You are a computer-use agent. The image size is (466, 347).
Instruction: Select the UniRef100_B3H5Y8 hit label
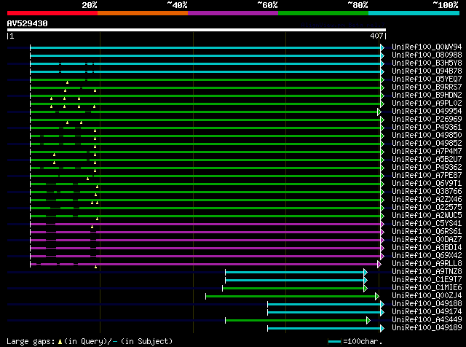(427, 63)
